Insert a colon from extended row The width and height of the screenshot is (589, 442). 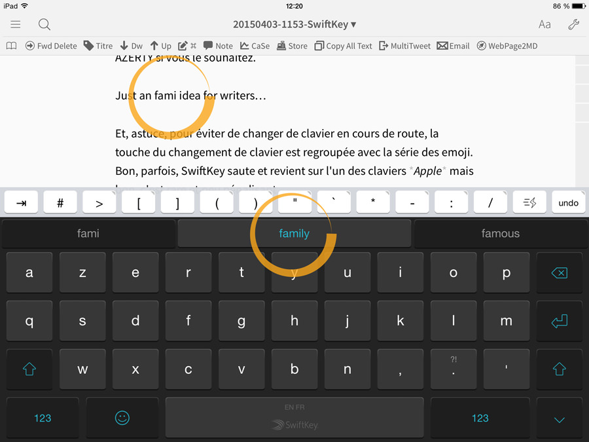451,202
